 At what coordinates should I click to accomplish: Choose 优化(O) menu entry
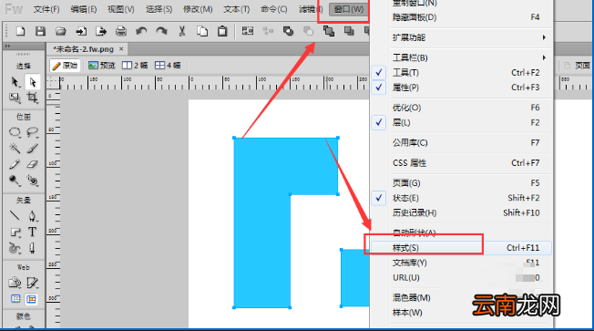(461, 108)
